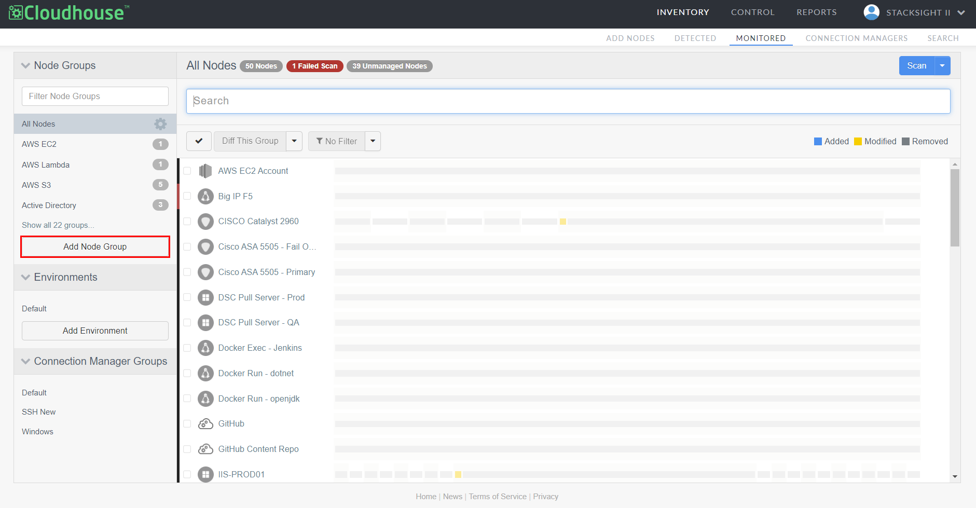Image resolution: width=976 pixels, height=508 pixels.
Task: Click the 1 badge for AWS EC2
Action: [x=160, y=144]
